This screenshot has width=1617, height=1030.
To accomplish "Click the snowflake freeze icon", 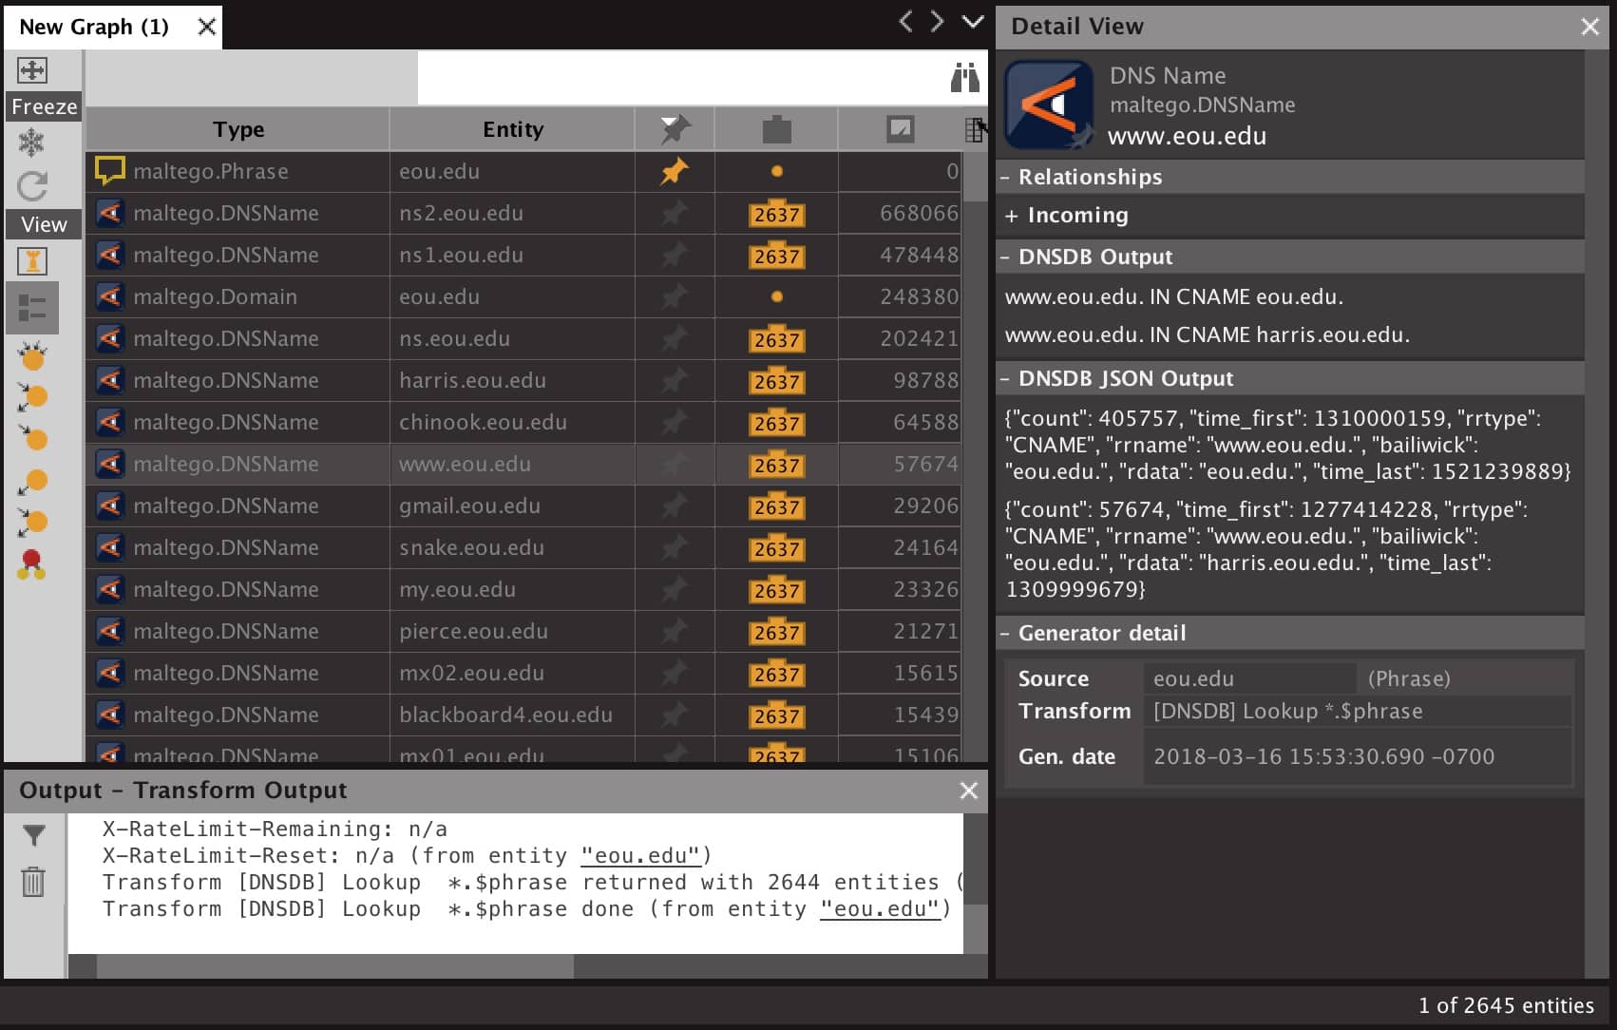I will coord(32,143).
